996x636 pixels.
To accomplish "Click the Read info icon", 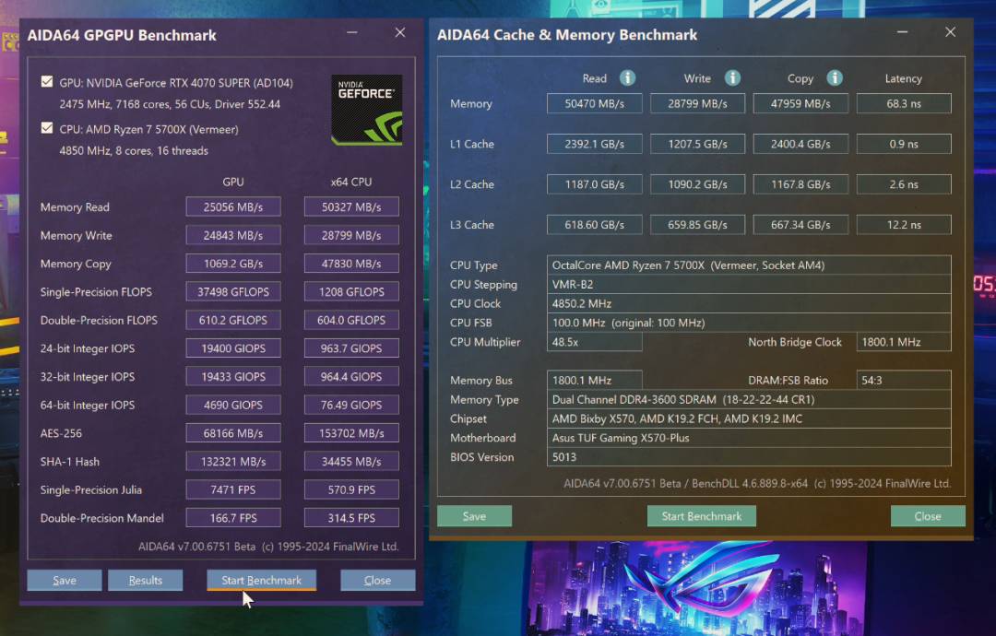I will pyautogui.click(x=628, y=78).
